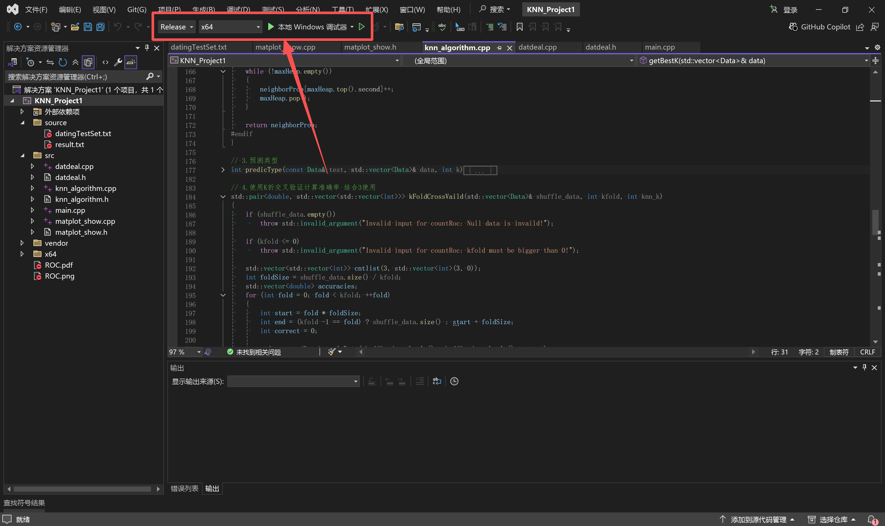Toggle the preview selected items button

pyautogui.click(x=131, y=62)
